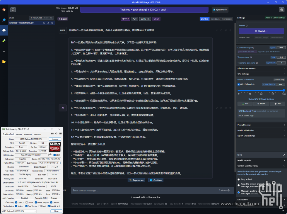Open GPU-Z hamburger menu icon
The width and height of the screenshot is (287, 214).
click(60, 134)
